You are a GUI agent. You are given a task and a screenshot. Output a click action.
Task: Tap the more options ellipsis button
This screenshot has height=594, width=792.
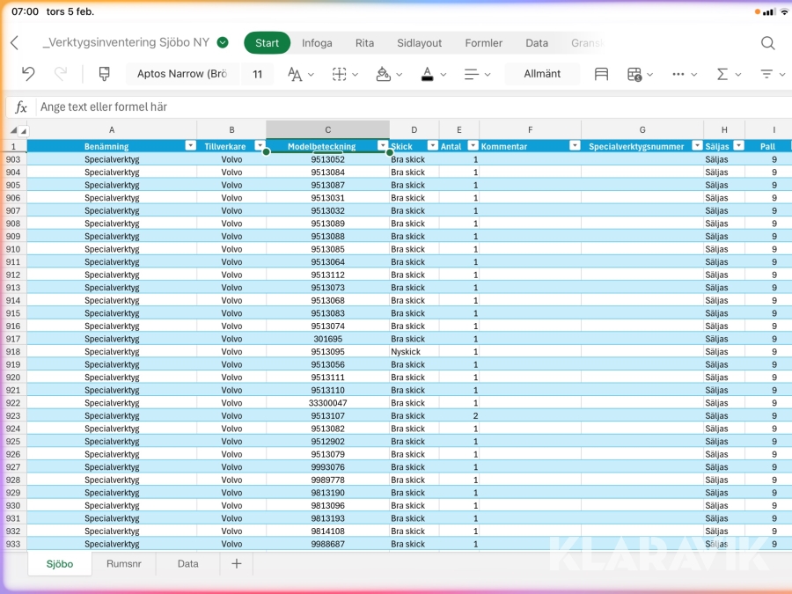tap(678, 74)
